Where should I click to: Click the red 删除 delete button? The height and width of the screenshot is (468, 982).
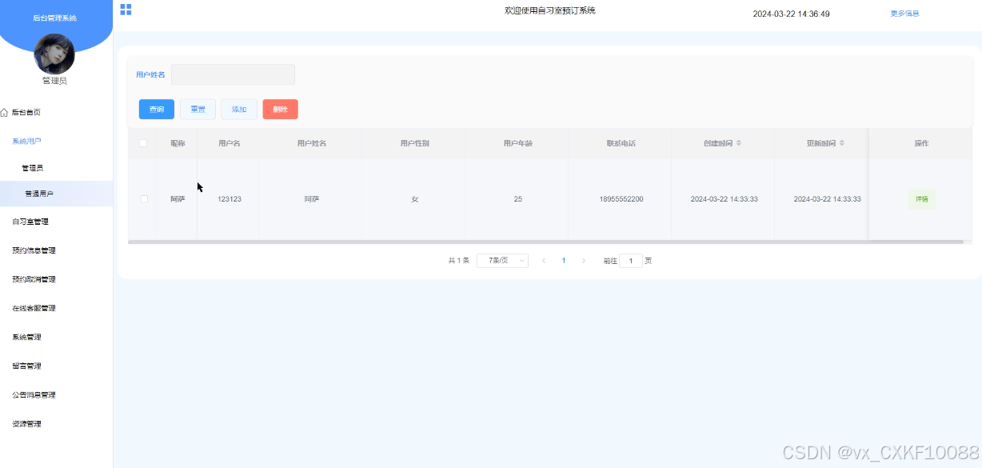pos(280,109)
